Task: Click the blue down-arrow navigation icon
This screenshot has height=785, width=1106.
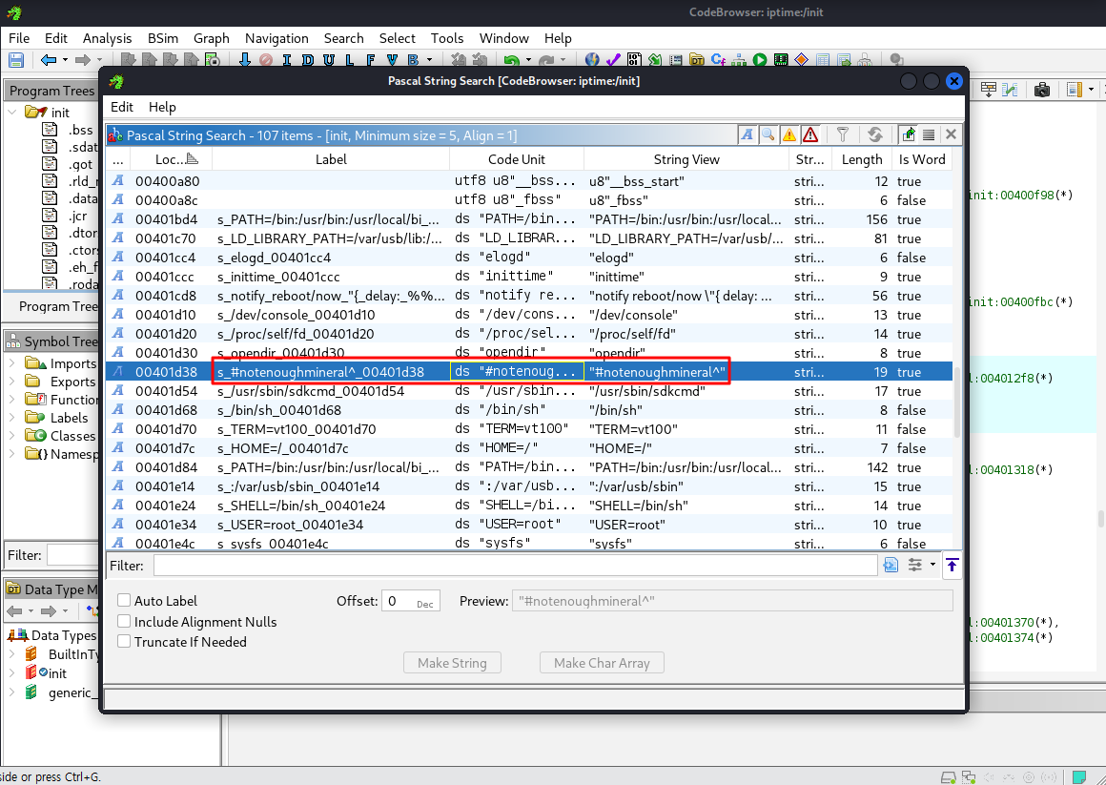Action: (245, 60)
